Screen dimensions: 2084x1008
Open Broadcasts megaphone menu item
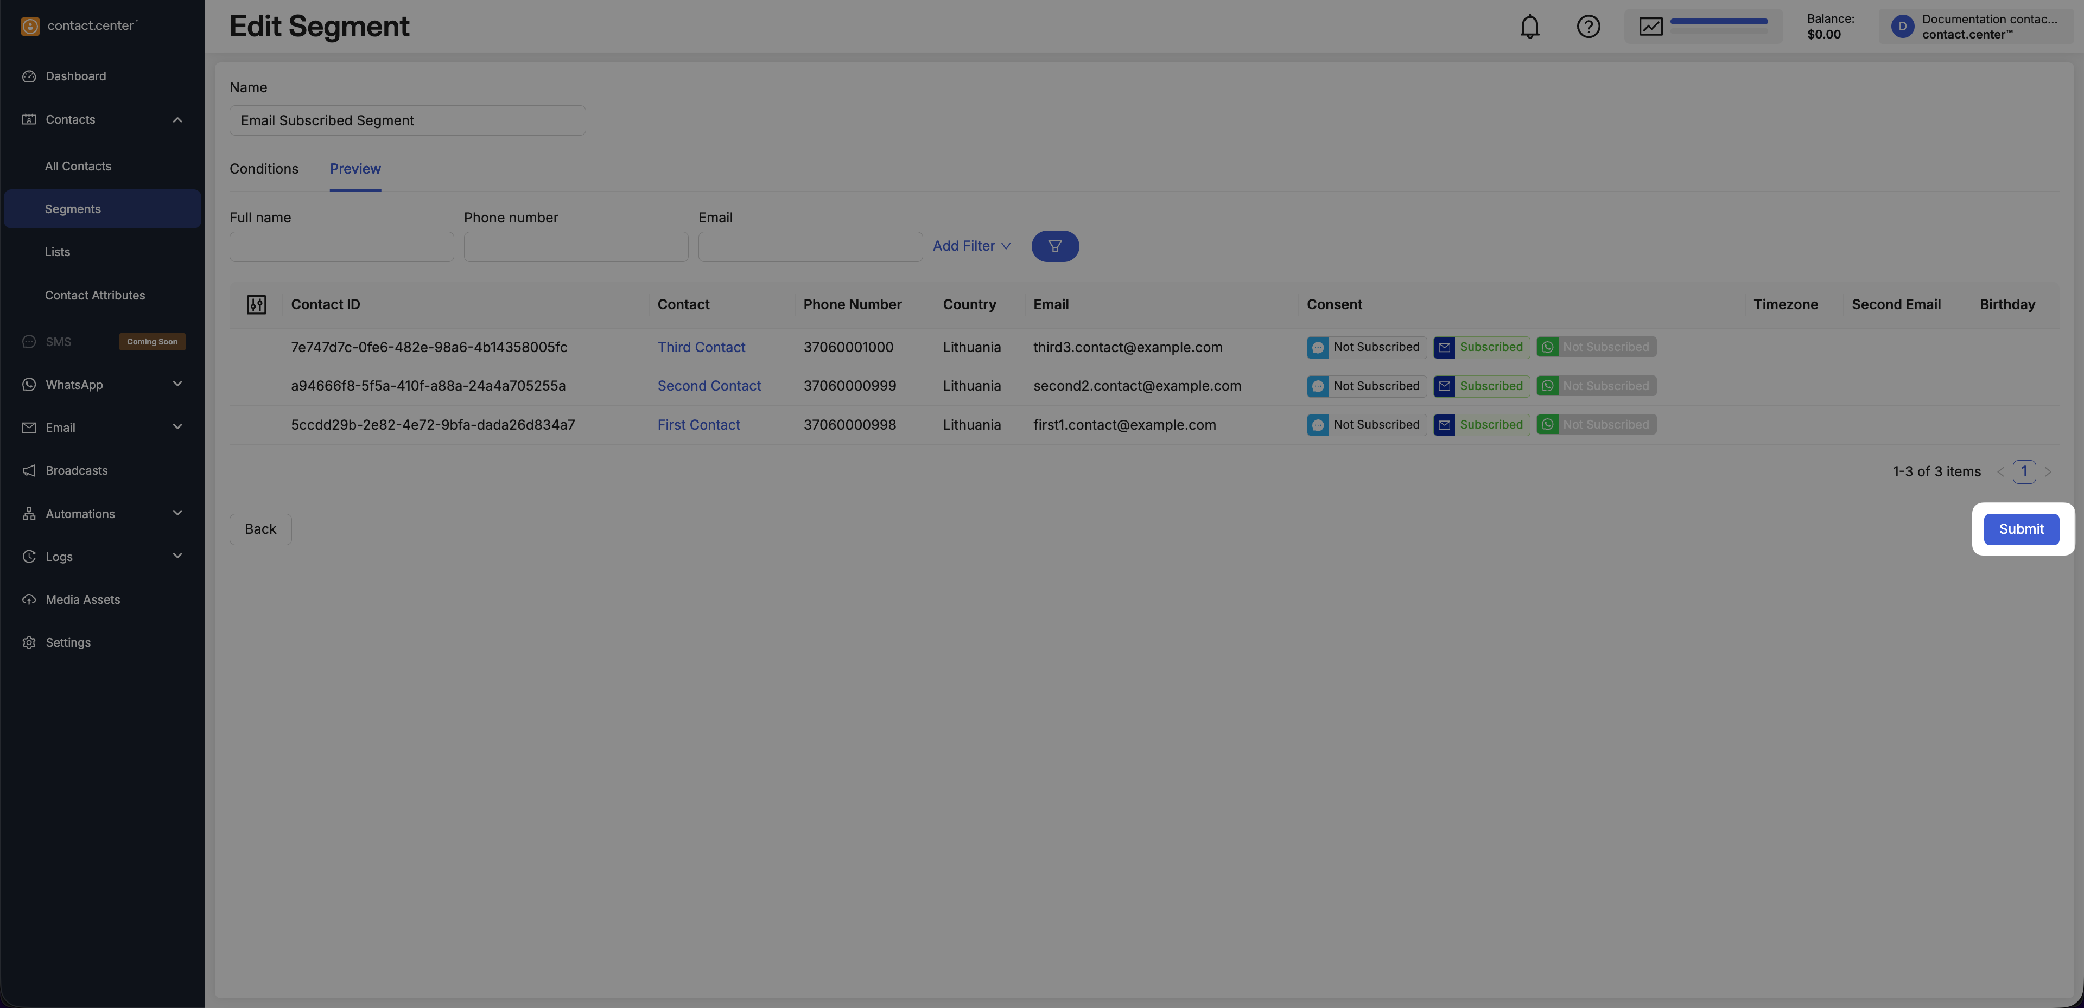[x=76, y=471]
